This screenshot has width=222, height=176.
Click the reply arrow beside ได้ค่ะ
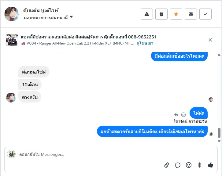tap(176, 114)
